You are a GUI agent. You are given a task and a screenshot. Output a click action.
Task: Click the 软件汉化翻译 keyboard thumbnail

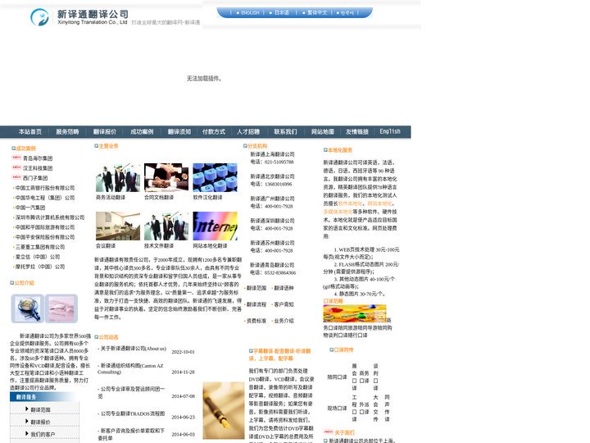[x=215, y=177]
